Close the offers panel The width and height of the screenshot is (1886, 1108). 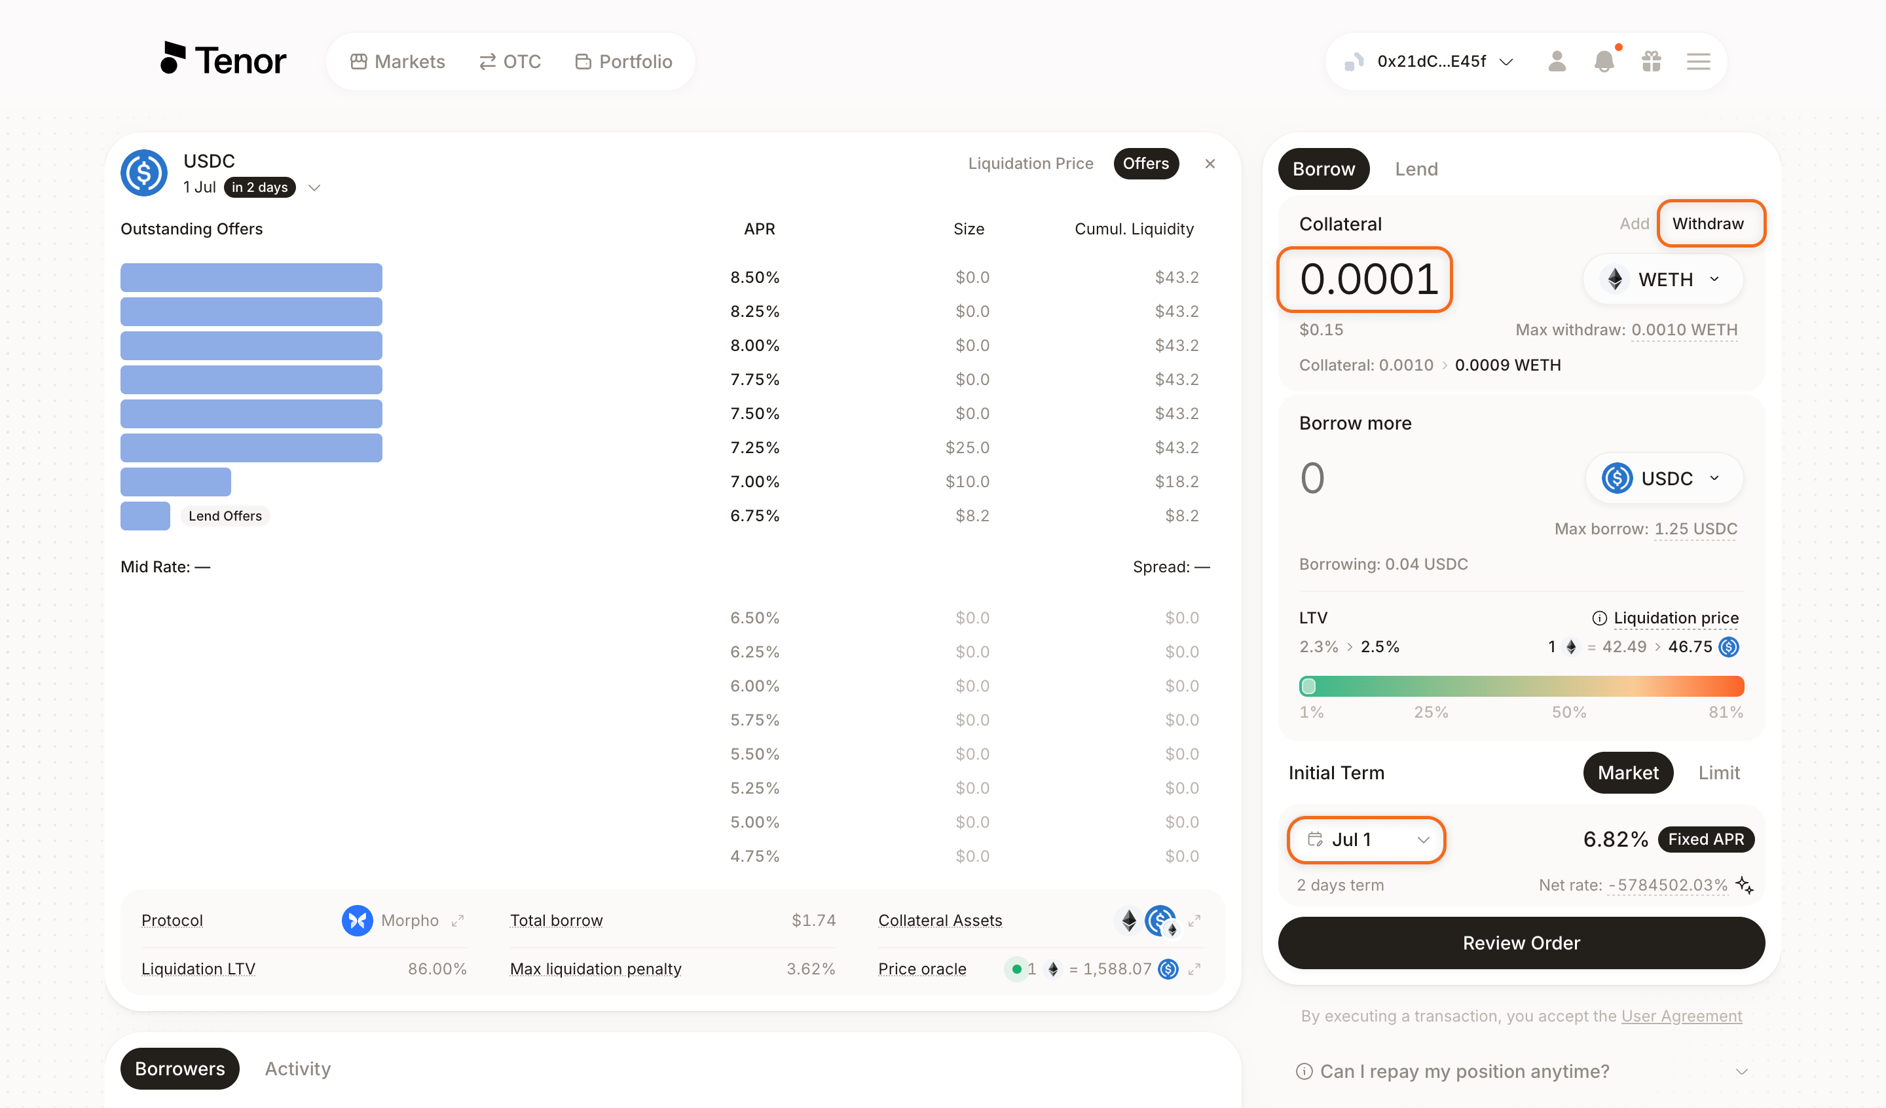click(1210, 163)
